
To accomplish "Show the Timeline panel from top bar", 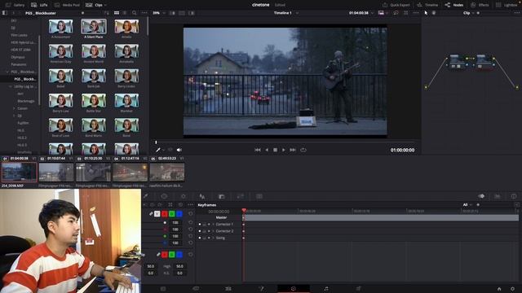I will pos(427,5).
